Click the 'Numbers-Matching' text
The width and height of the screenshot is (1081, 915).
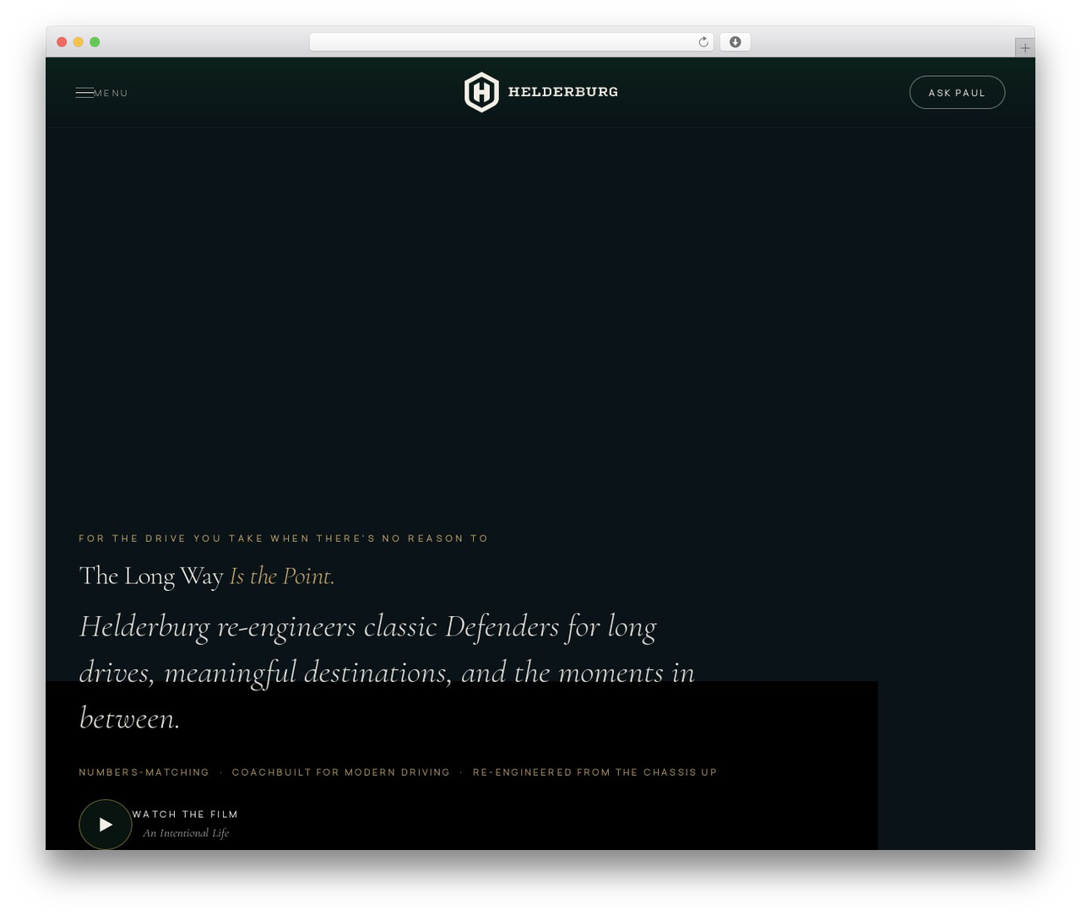click(144, 772)
